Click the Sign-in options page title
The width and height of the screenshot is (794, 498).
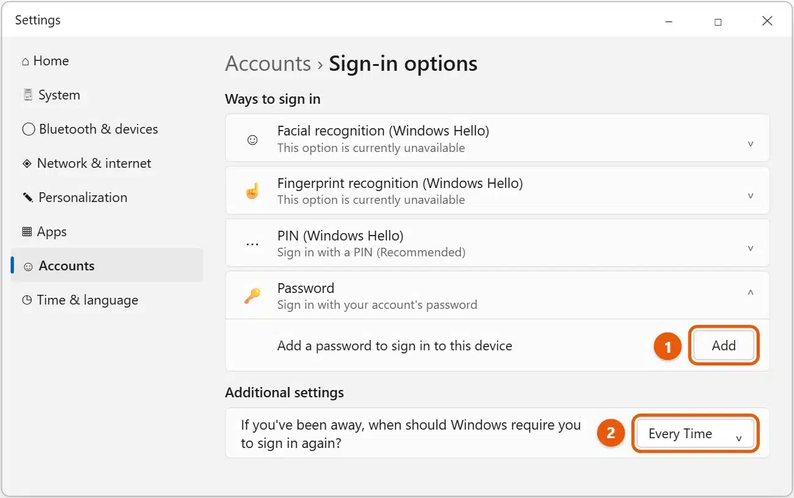tap(403, 63)
